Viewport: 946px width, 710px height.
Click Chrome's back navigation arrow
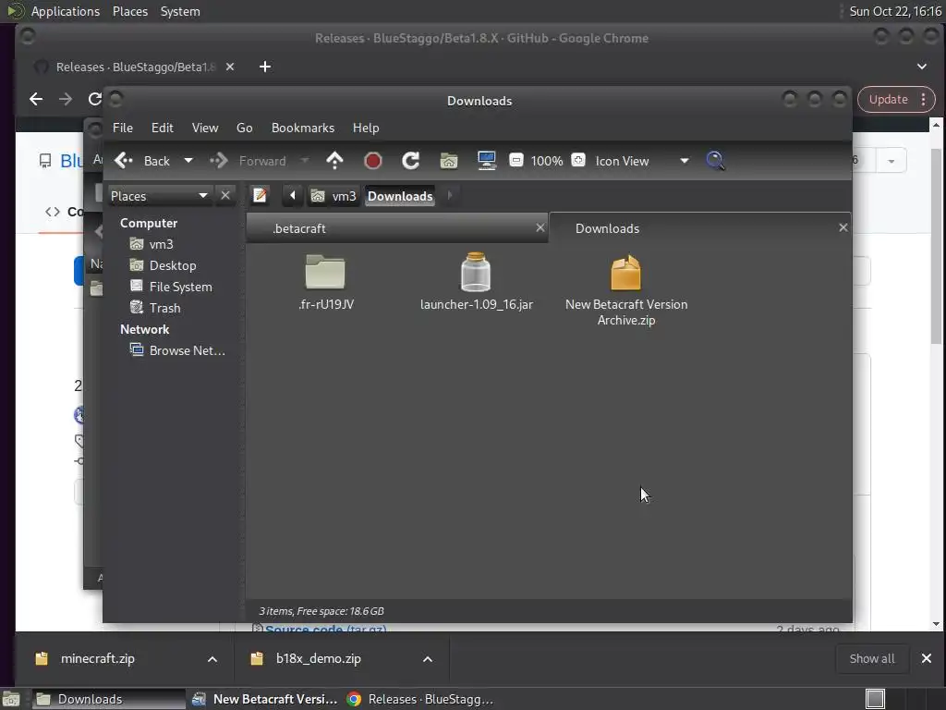(x=36, y=99)
